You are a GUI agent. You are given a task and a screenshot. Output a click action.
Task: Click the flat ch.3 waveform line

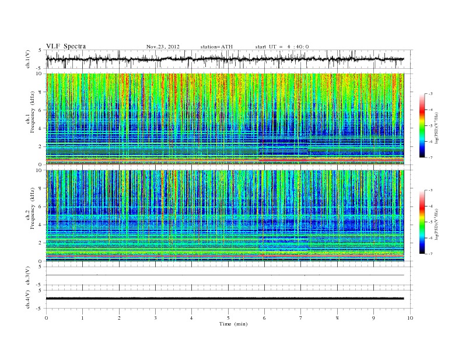click(225, 275)
